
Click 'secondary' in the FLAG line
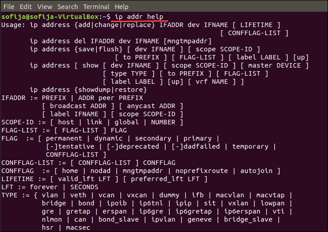pos(153,139)
